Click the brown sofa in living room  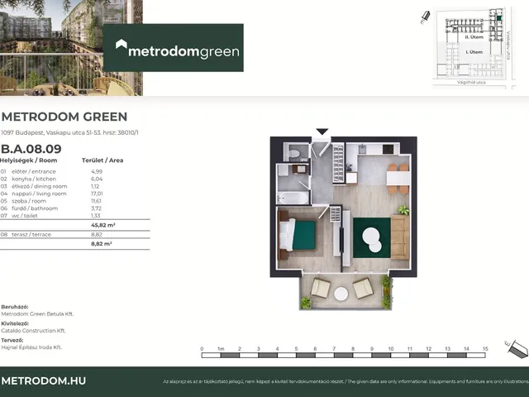pyautogui.click(x=400, y=237)
